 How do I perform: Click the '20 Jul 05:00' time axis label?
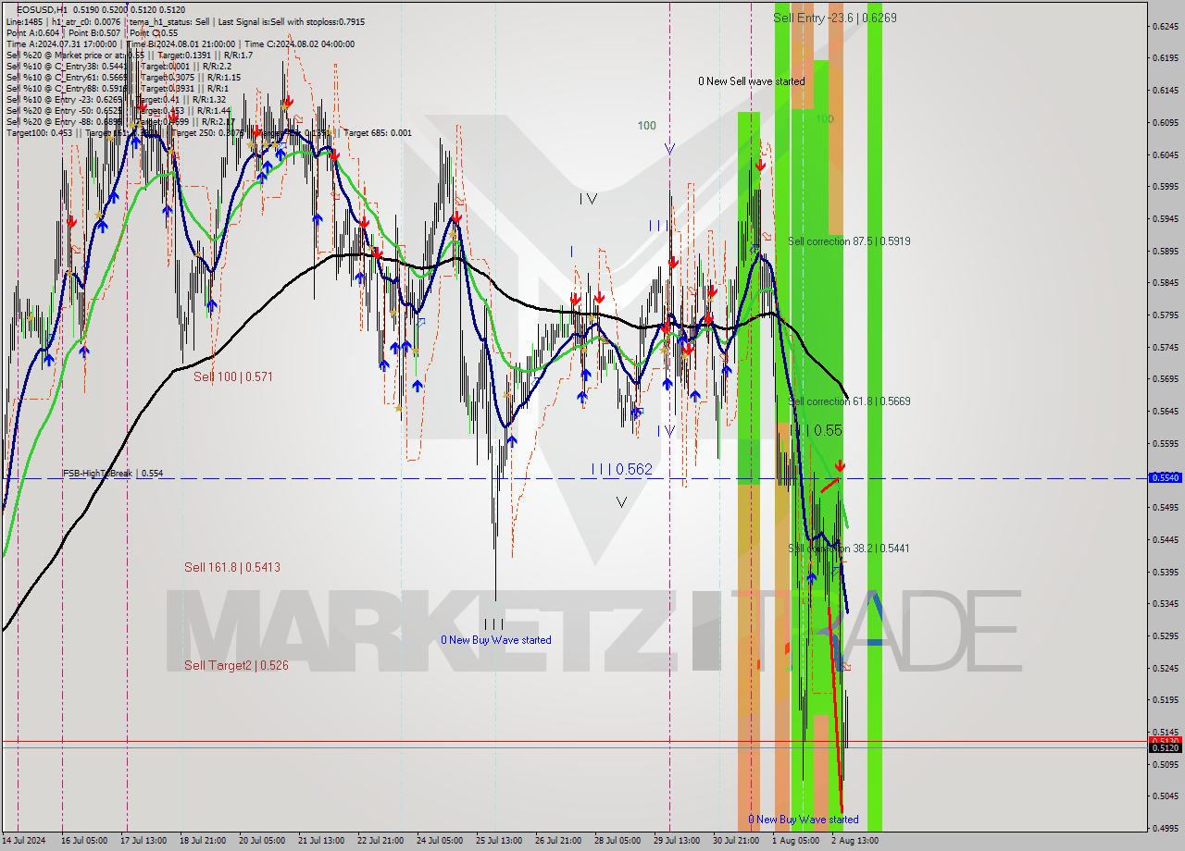coord(262,841)
